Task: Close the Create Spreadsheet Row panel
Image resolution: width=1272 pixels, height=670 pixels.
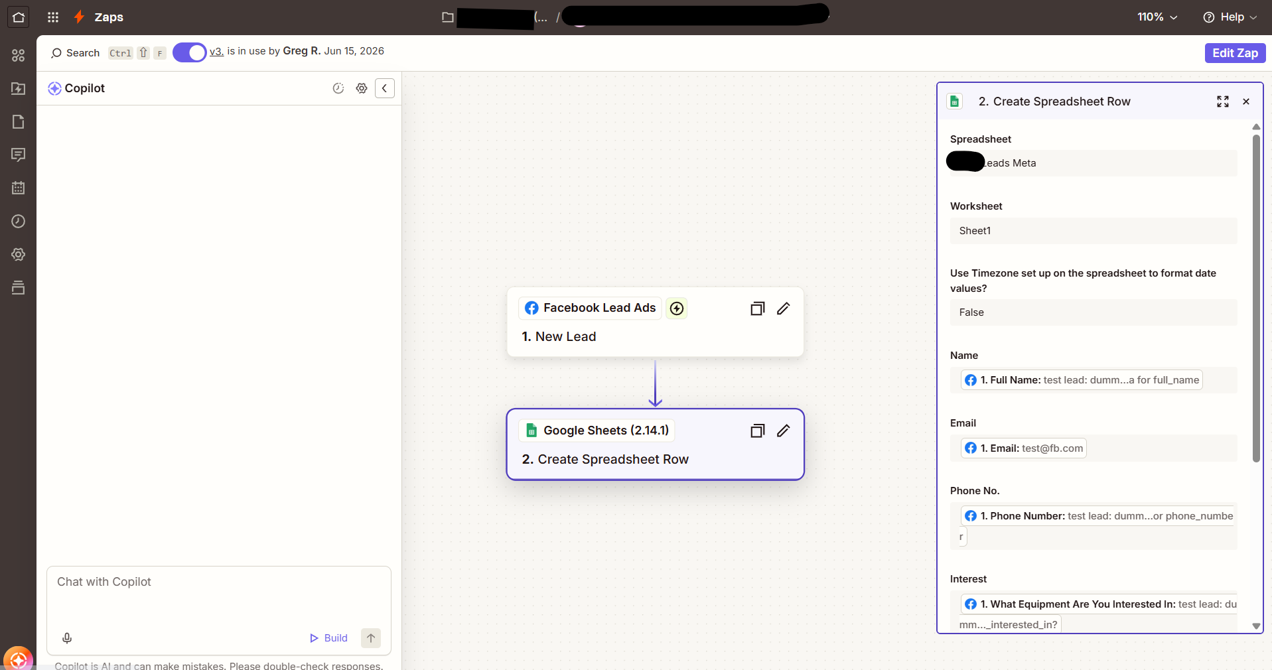Action: coord(1246,101)
